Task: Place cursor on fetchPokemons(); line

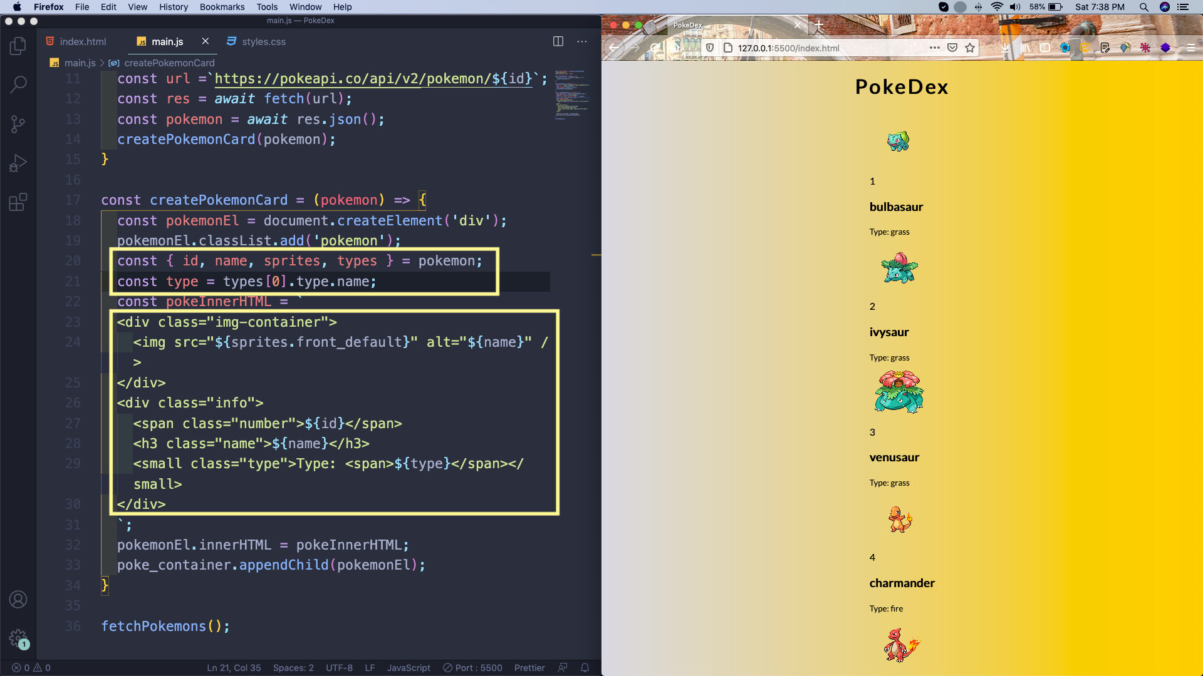Action: pyautogui.click(x=165, y=626)
